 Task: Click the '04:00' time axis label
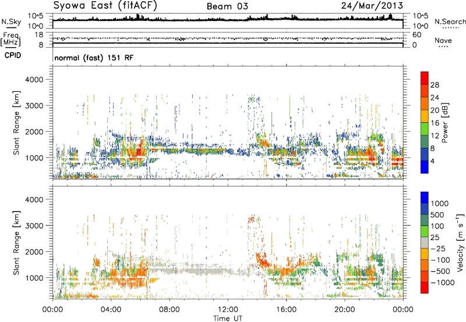pyautogui.click(x=111, y=310)
